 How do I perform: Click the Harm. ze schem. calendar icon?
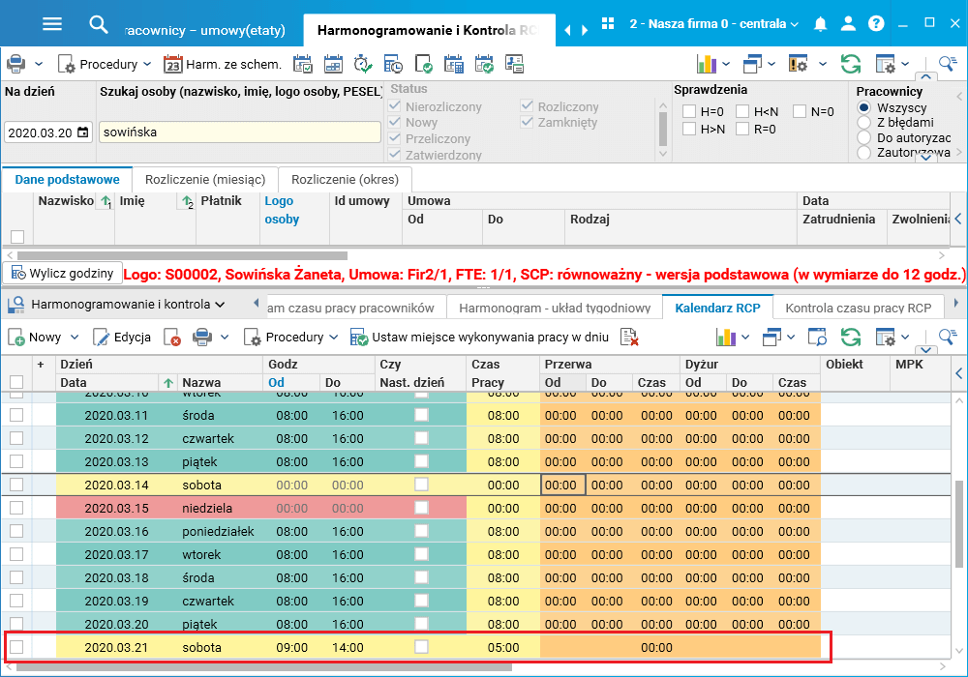[x=173, y=64]
